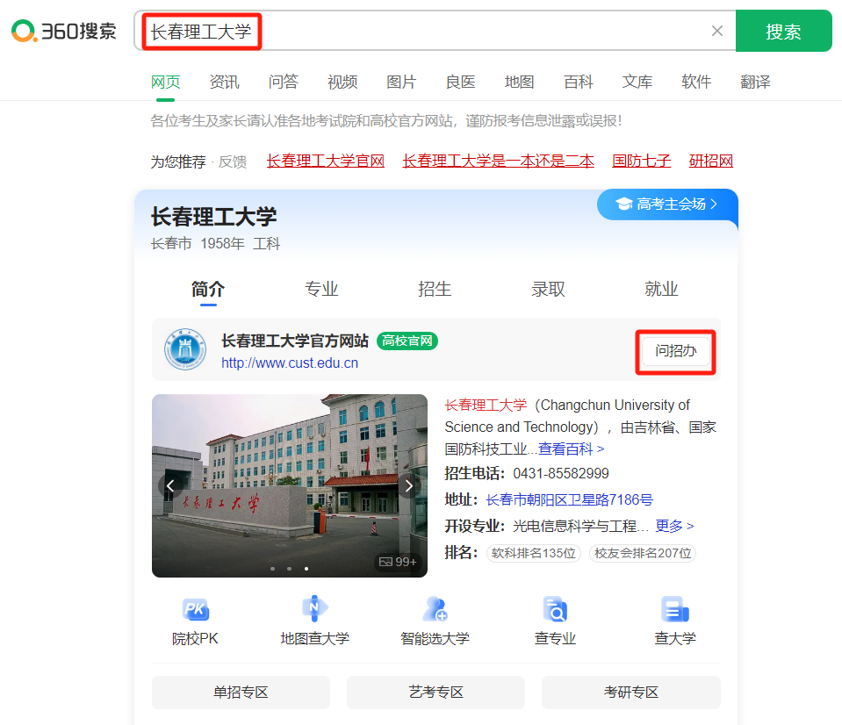Show previous campus photo with left arrow
This screenshot has width=842, height=725.
tap(171, 485)
